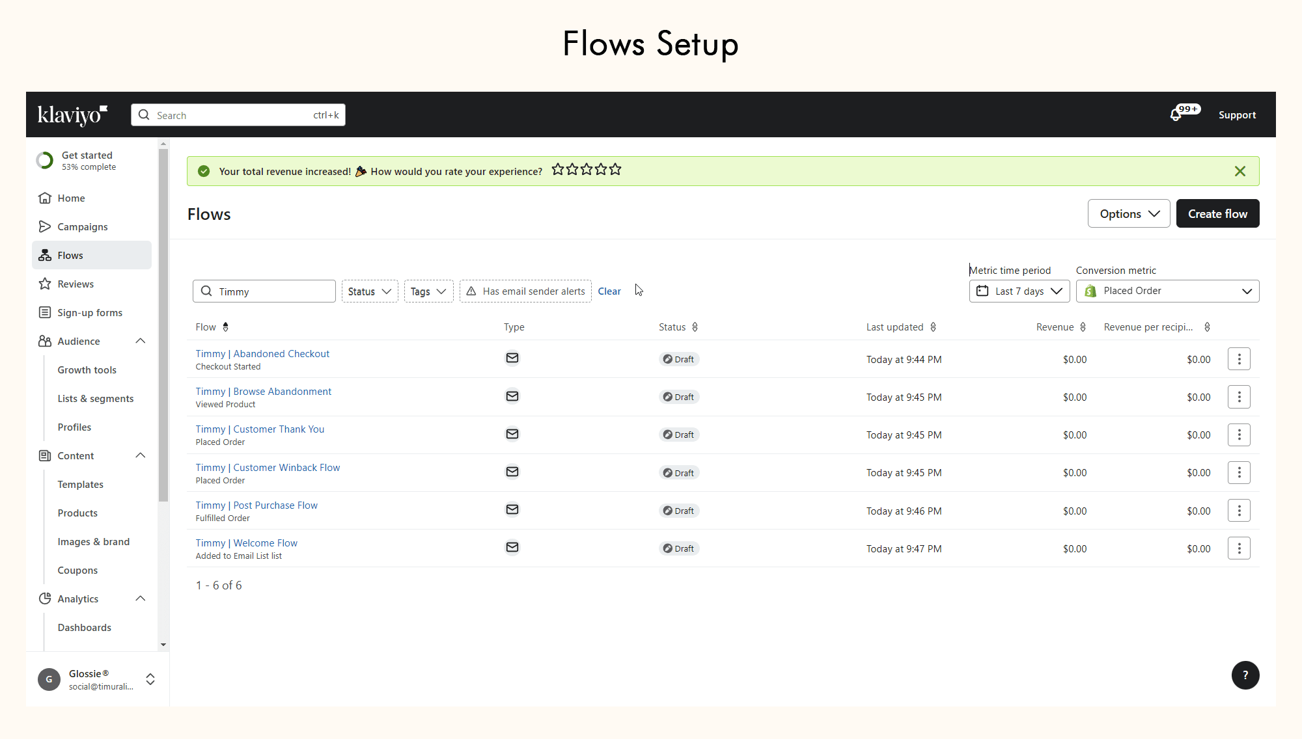Viewport: 1302px width, 739px height.
Task: Click the notifications bell icon
Action: pyautogui.click(x=1176, y=115)
